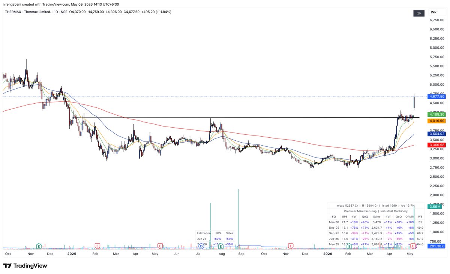Select the 4,677.50 last price label
Viewport: 450px width, 274px height.
pos(437,97)
